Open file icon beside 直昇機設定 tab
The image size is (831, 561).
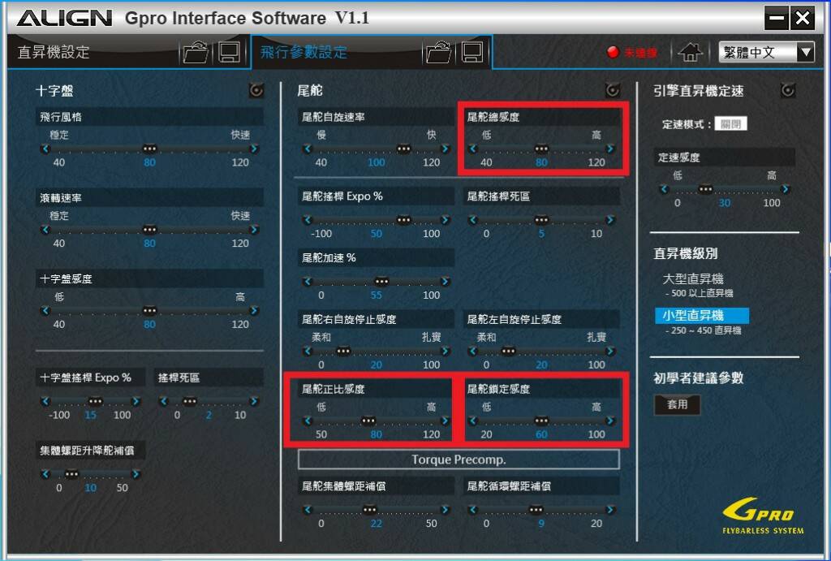[x=196, y=53]
